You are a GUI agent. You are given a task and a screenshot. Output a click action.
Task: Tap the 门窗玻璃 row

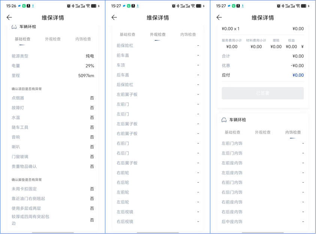point(53,157)
